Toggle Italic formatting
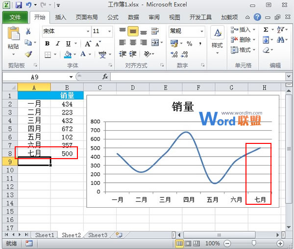Viewport: 294px width, 249px height. 58,44
